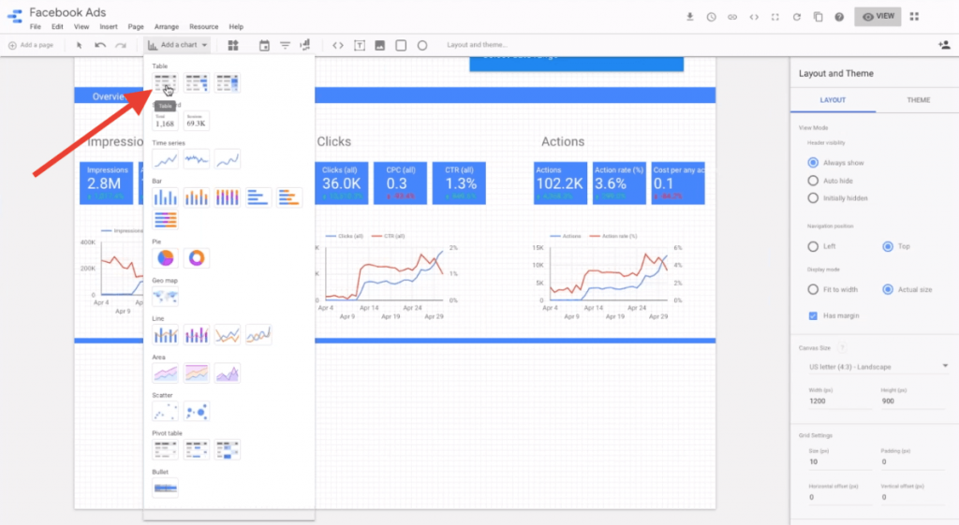Click the Facebook Ads report title
959x525 pixels.
point(67,12)
